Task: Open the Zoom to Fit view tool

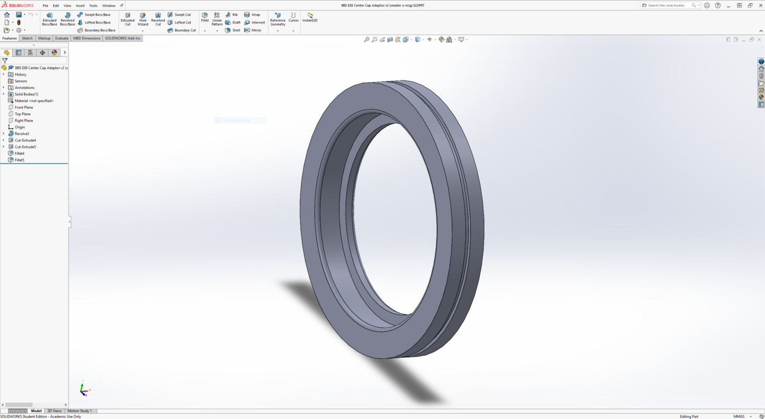Action: point(367,39)
